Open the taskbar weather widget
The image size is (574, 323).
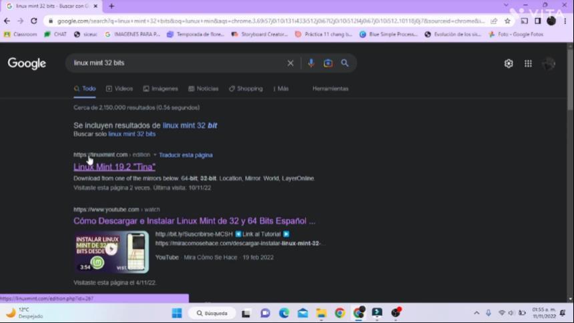[24, 313]
